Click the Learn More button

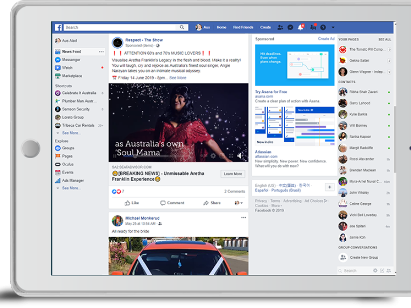tap(233, 174)
